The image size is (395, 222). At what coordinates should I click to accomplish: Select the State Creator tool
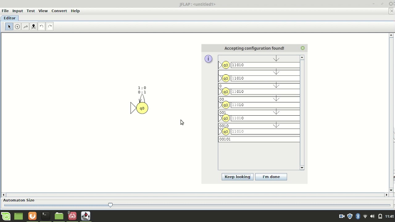coord(17,27)
